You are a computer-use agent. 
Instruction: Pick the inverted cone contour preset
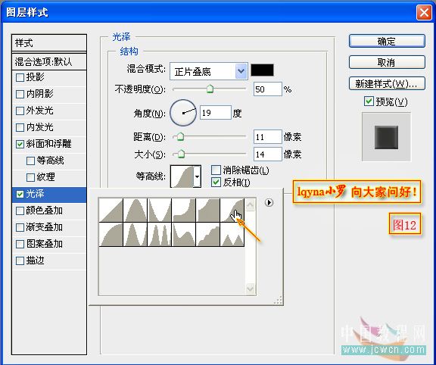[159, 210]
